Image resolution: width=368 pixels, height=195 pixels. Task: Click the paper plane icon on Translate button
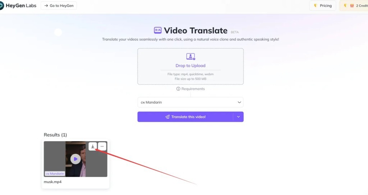coord(167,117)
